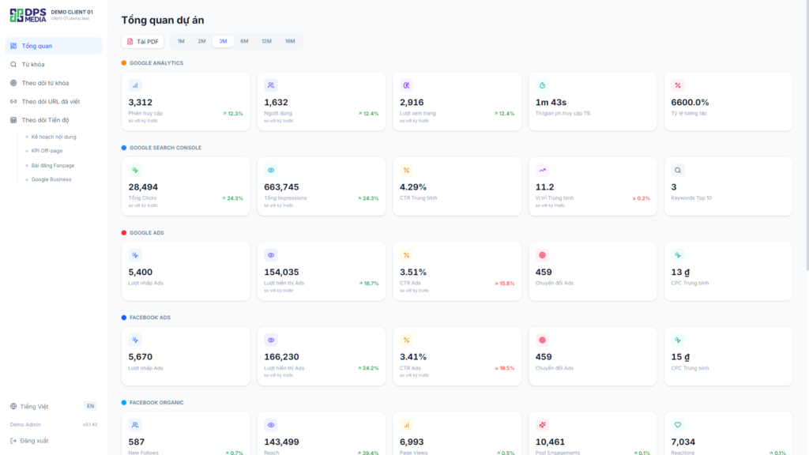Expand Theo dõi Tiến độ section
This screenshot has width=809, height=455.
click(x=54, y=120)
